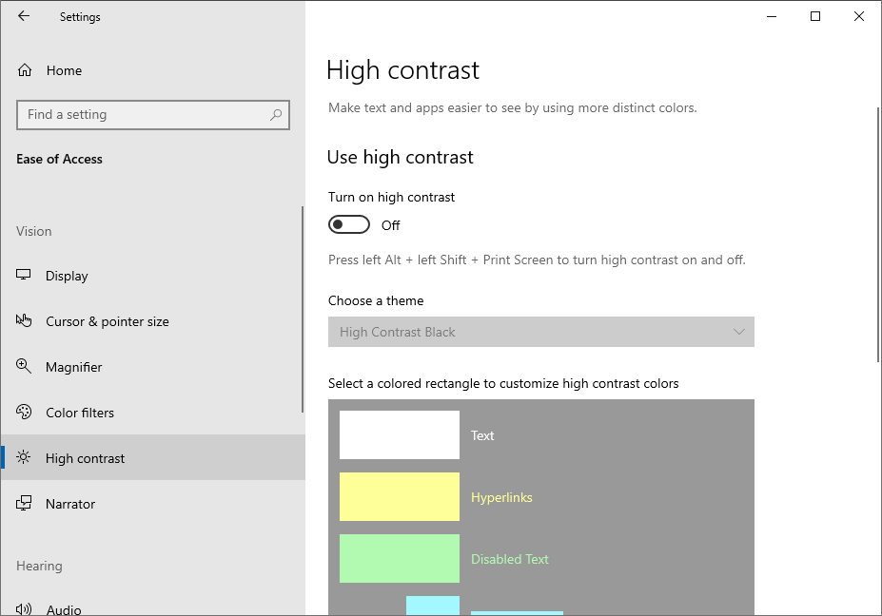This screenshot has height=616, width=882.
Task: Click the search magnifier icon
Action: (276, 115)
